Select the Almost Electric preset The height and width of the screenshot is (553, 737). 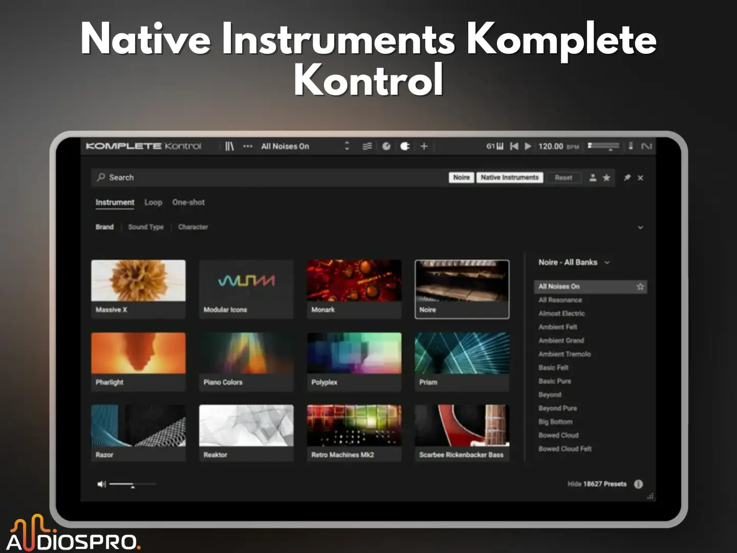(561, 313)
